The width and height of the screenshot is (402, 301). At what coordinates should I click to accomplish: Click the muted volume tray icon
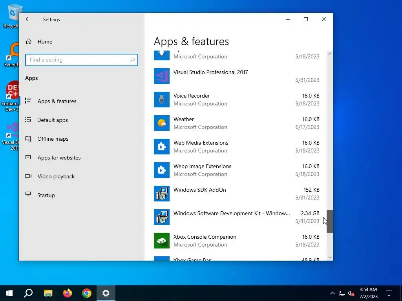click(x=351, y=293)
